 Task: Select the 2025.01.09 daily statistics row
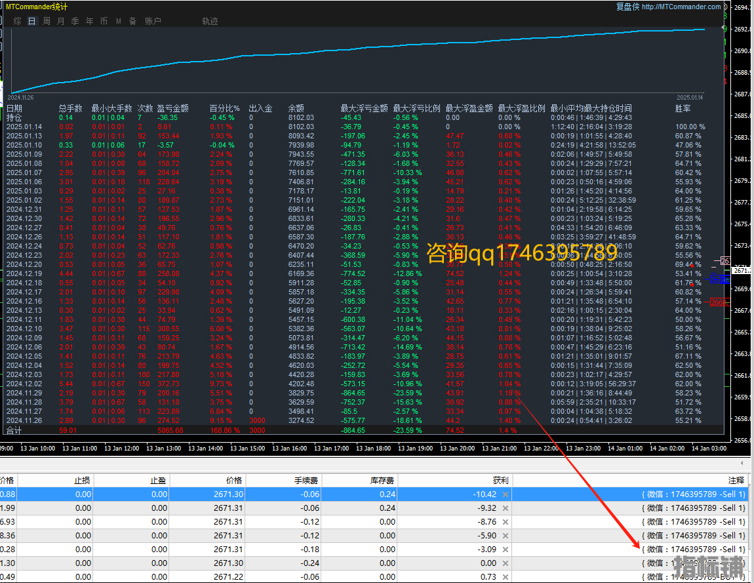point(24,154)
